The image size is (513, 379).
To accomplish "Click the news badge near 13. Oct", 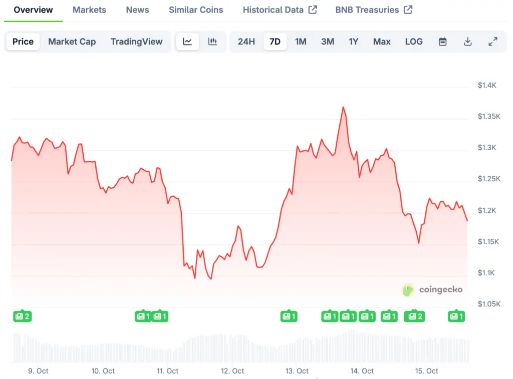I will 289,316.
